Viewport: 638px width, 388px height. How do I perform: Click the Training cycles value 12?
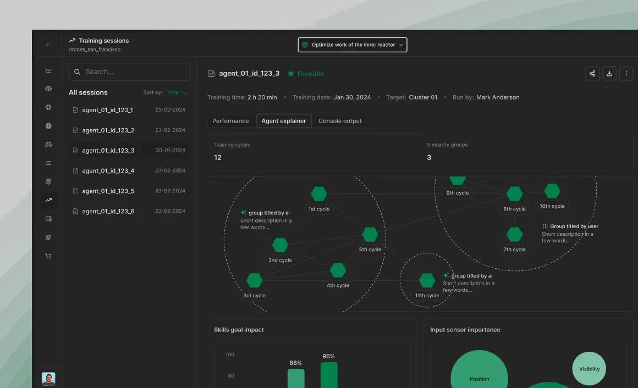pos(218,157)
